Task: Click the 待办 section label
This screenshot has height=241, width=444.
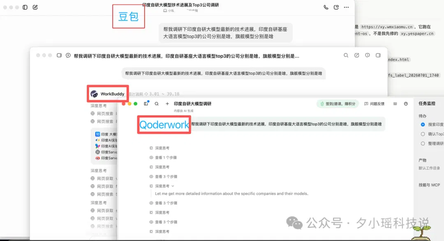Action: 423,116
